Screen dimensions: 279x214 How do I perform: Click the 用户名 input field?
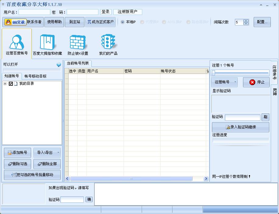tap(34, 12)
